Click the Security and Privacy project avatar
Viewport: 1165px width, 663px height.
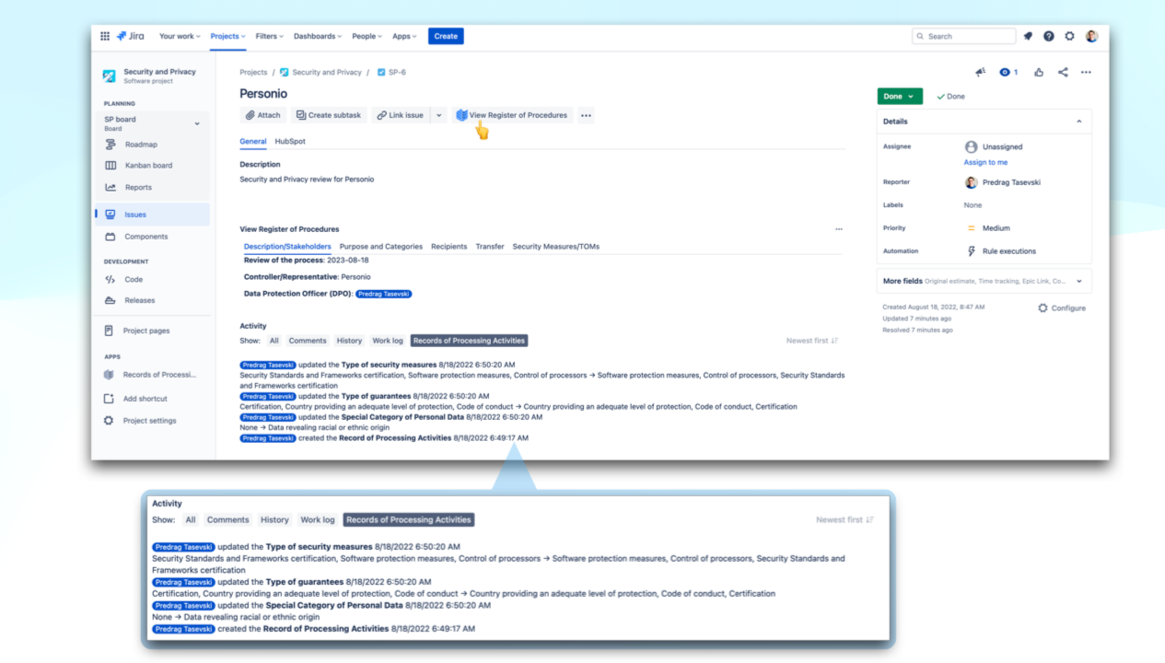click(x=110, y=76)
